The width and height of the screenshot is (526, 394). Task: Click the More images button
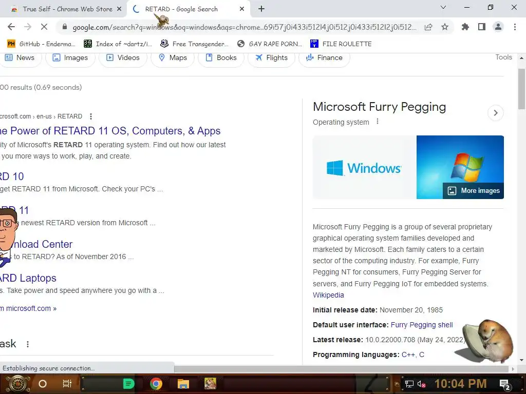tap(473, 191)
